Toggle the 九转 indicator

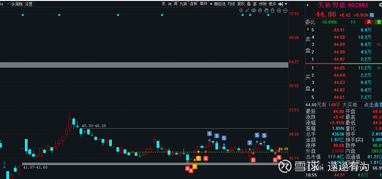click(x=183, y=4)
